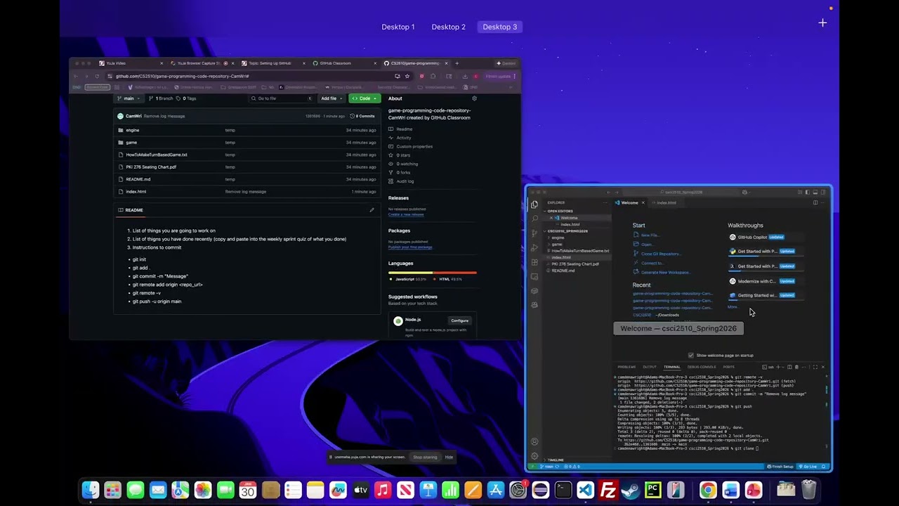Bookmark the page with the Chrome star icon
899x506 pixels.
pyautogui.click(x=407, y=76)
